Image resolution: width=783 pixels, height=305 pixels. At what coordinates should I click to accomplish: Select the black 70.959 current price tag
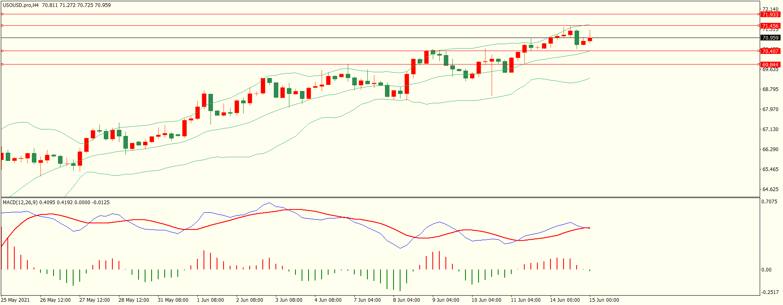tap(770, 38)
